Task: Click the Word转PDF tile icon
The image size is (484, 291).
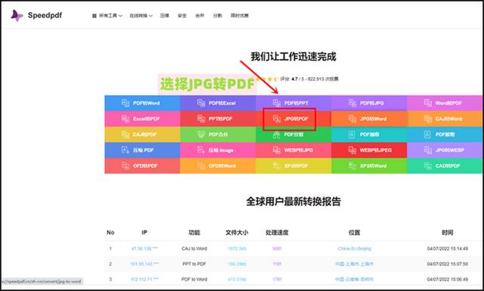Action: (x=428, y=103)
